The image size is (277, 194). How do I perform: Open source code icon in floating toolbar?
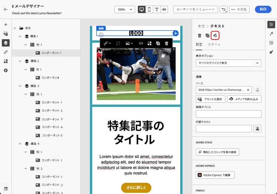141,44
